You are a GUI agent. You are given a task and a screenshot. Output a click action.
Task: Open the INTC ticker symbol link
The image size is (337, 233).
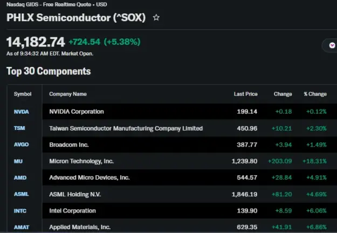[x=20, y=211]
